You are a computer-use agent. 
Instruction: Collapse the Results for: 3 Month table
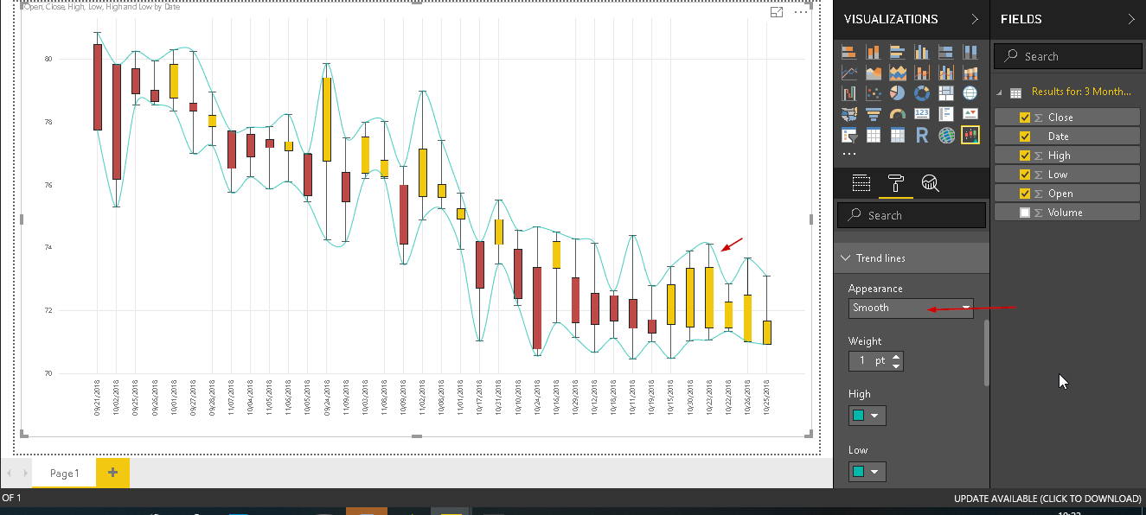point(1000,92)
